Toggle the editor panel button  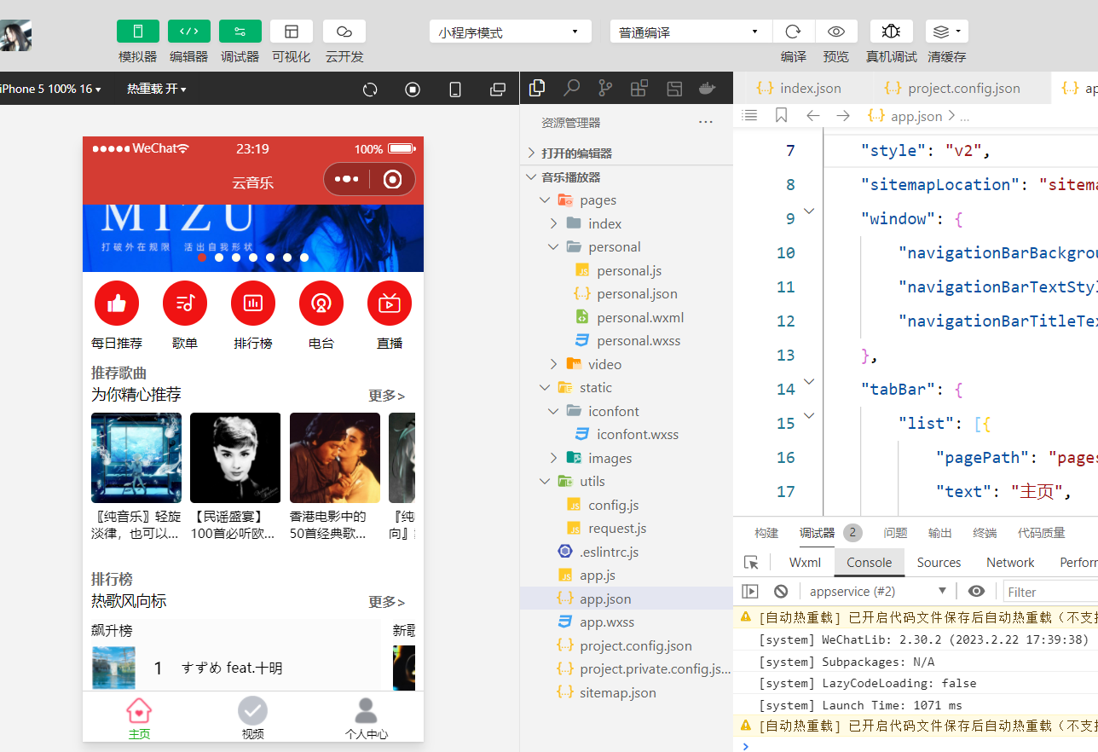point(189,32)
